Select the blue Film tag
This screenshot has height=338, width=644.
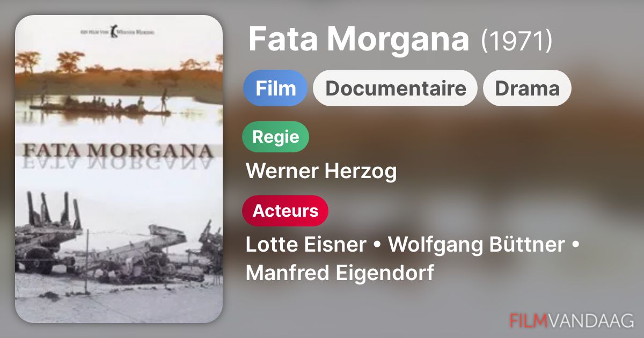click(x=275, y=88)
